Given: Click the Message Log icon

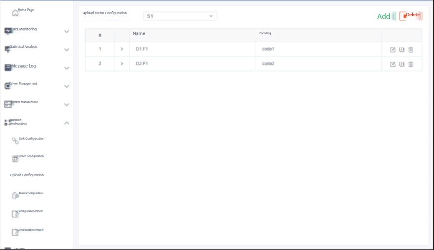Looking at the screenshot, I should pyautogui.click(x=8, y=67).
